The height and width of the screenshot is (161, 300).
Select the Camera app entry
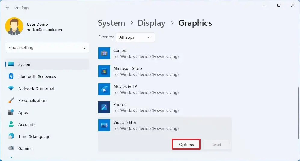pyautogui.click(x=165, y=53)
